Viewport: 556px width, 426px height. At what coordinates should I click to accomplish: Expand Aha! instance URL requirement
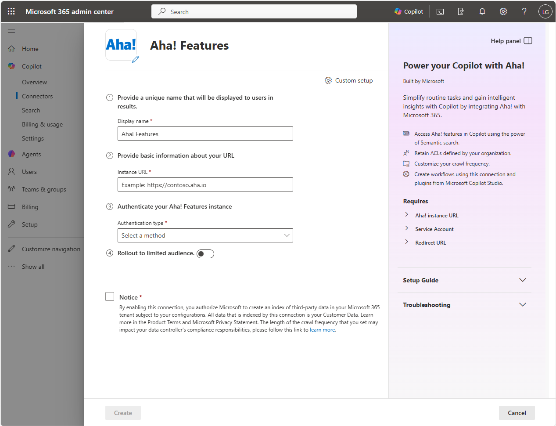pyautogui.click(x=406, y=215)
